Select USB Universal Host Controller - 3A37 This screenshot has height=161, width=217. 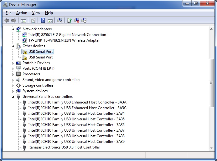(76, 130)
